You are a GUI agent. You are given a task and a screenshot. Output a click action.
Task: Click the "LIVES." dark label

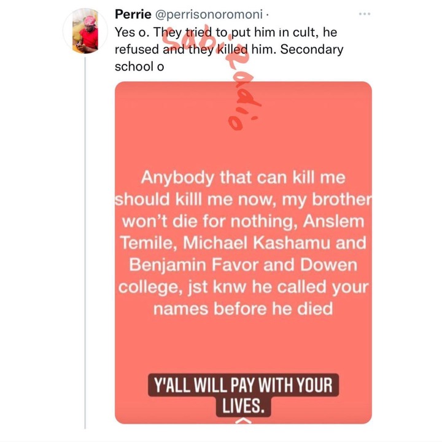tap(243, 406)
